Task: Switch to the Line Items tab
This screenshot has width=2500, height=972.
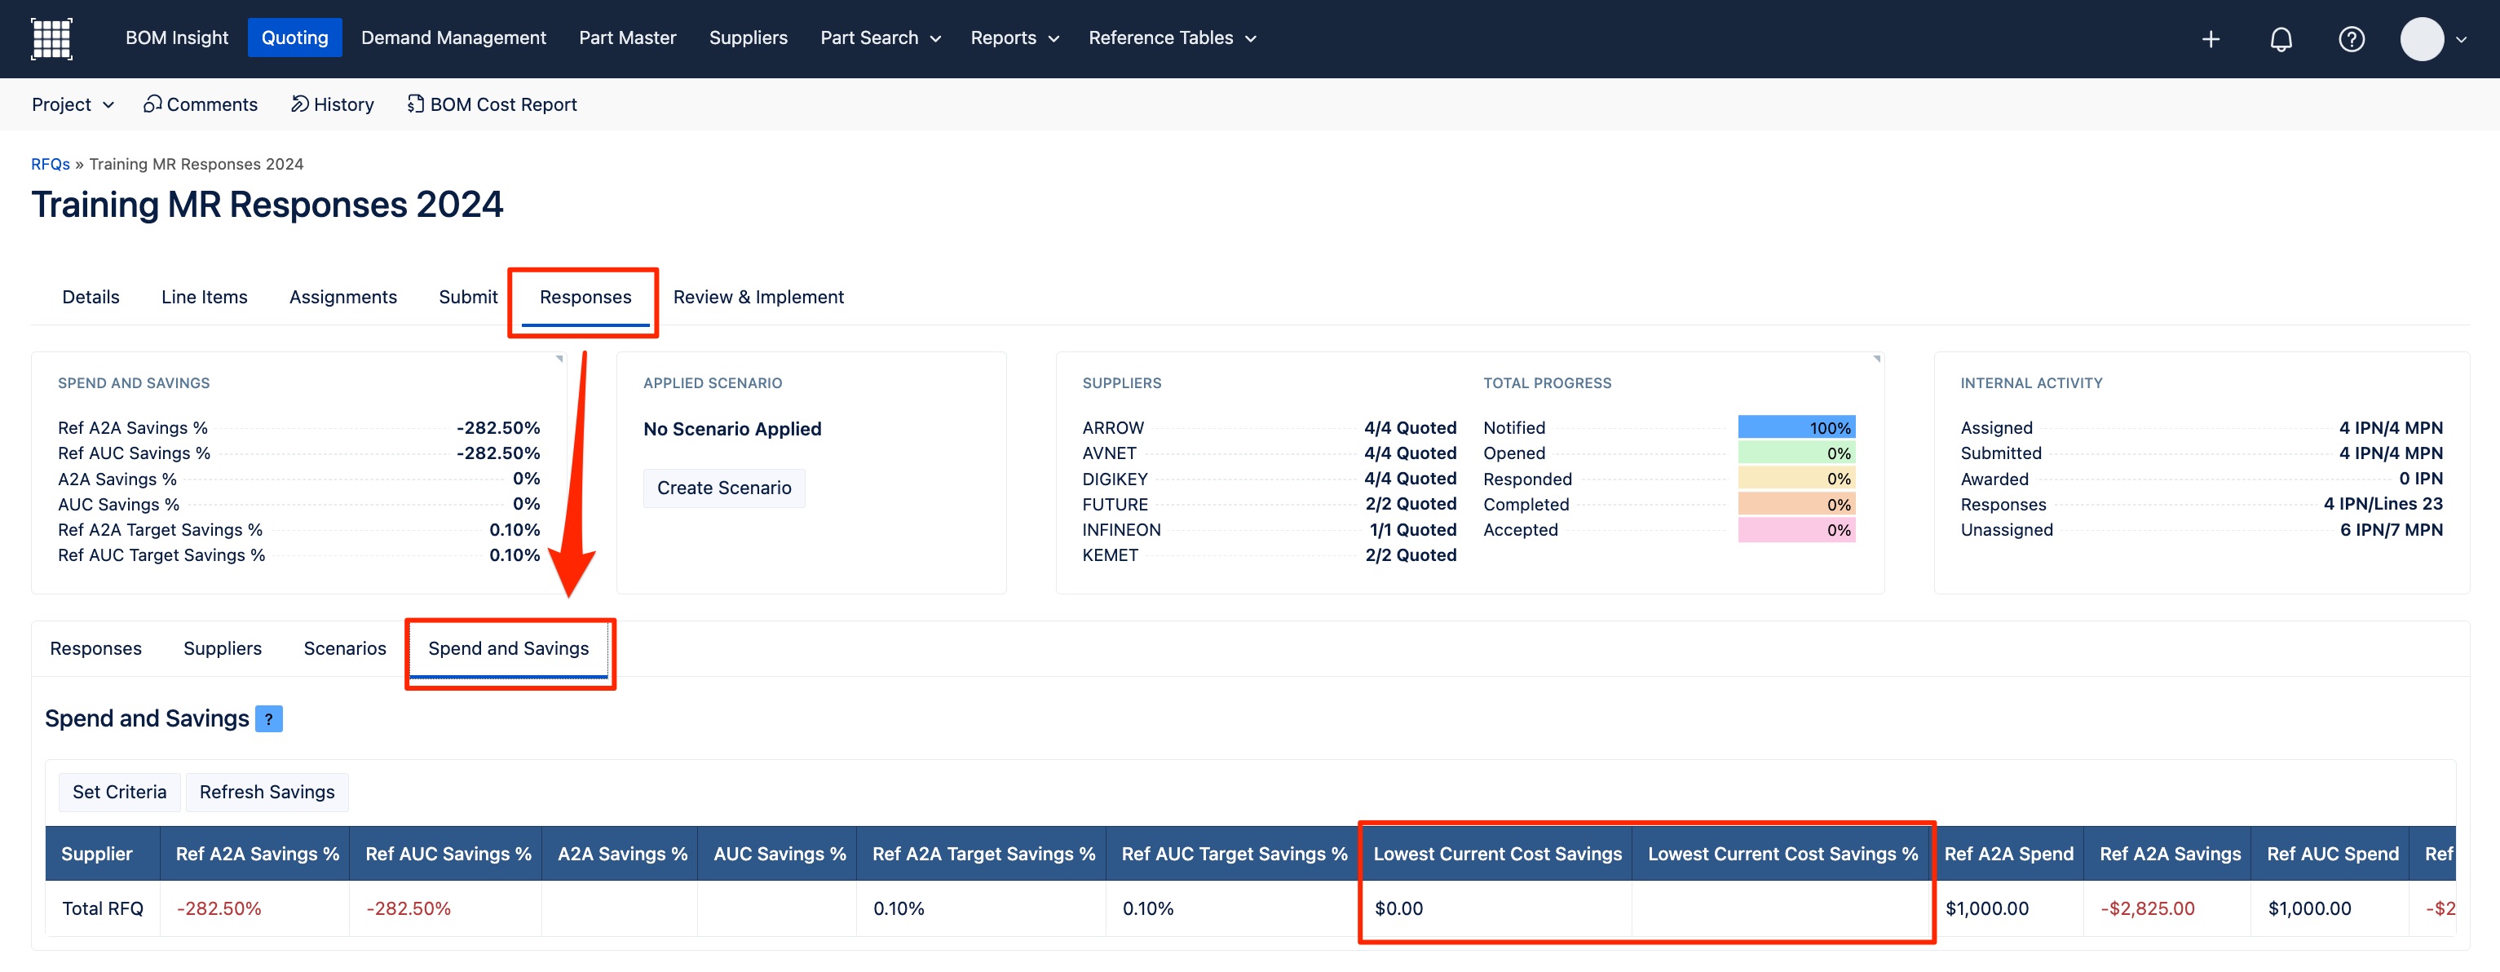Action: pos(204,297)
